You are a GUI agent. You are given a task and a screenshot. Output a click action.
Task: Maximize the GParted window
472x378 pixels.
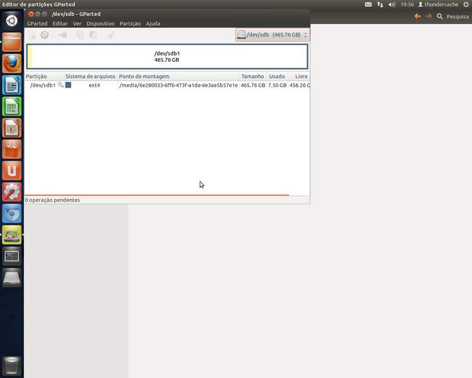44,14
